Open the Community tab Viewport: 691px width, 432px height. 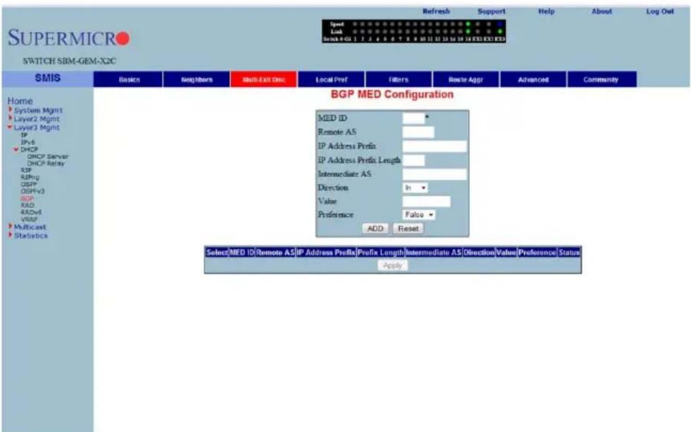tap(602, 80)
